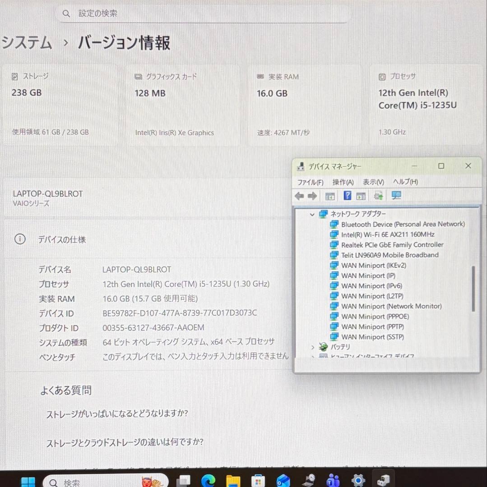This screenshot has height=487, width=487.
Task: Click the Update driver toolbar icon
Action: click(x=378, y=195)
